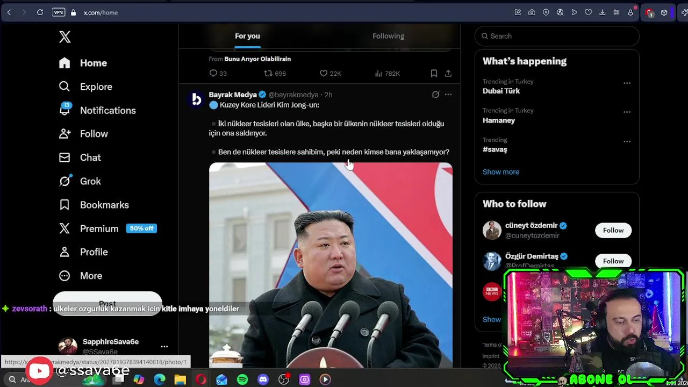This screenshot has width=688, height=387.
Task: Focus the X Search field
Action: (557, 36)
